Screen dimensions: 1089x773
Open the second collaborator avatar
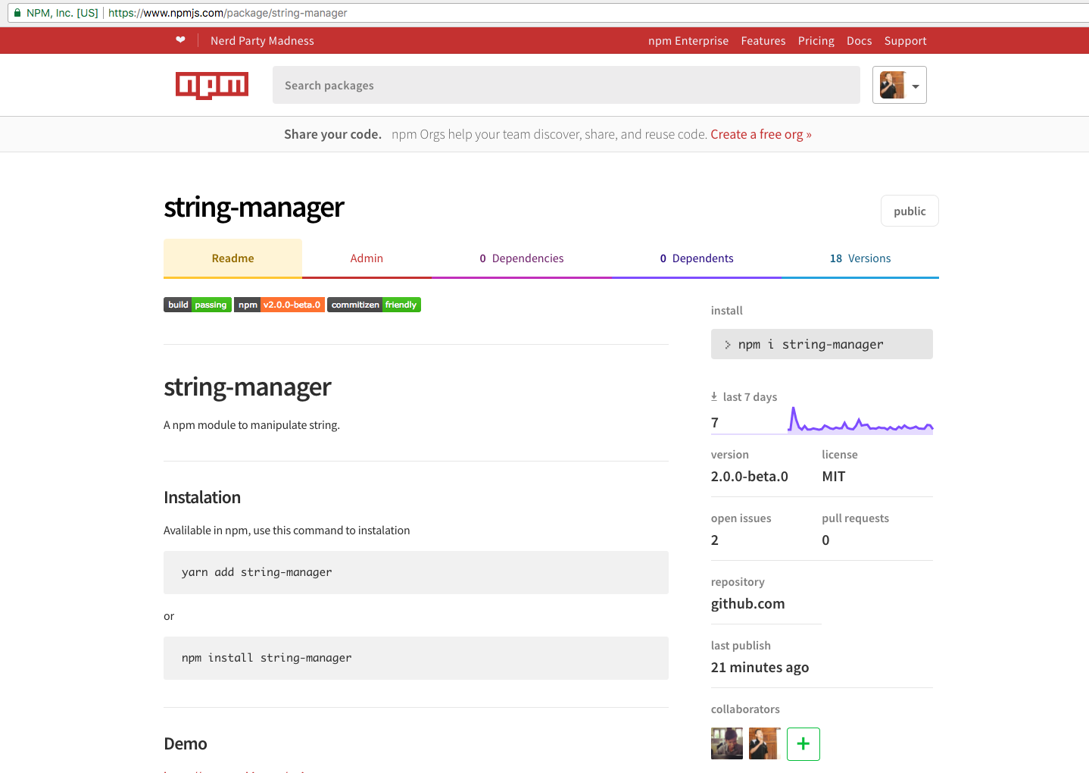(x=765, y=744)
